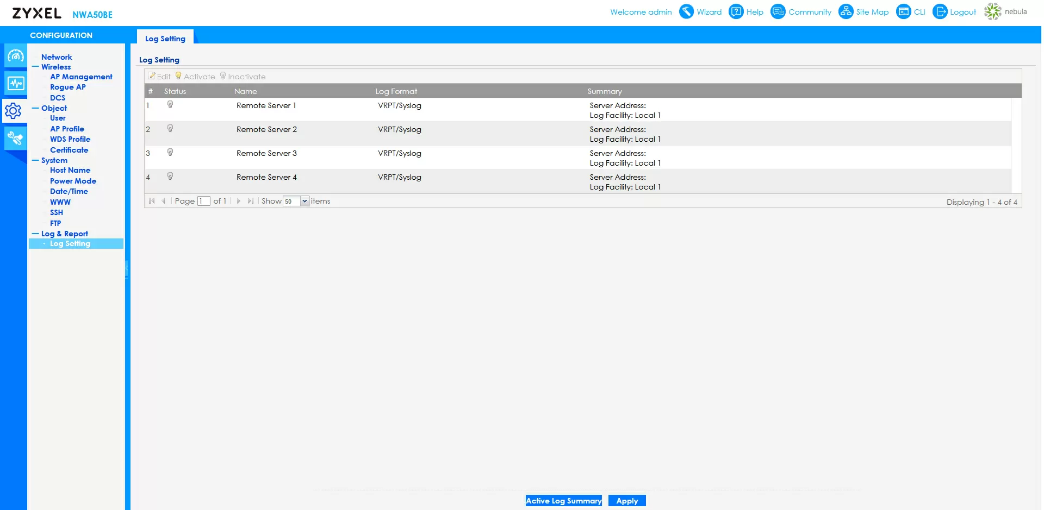Open the Monitor waveform icon in sidebar
The image size is (1044, 510).
15,83
